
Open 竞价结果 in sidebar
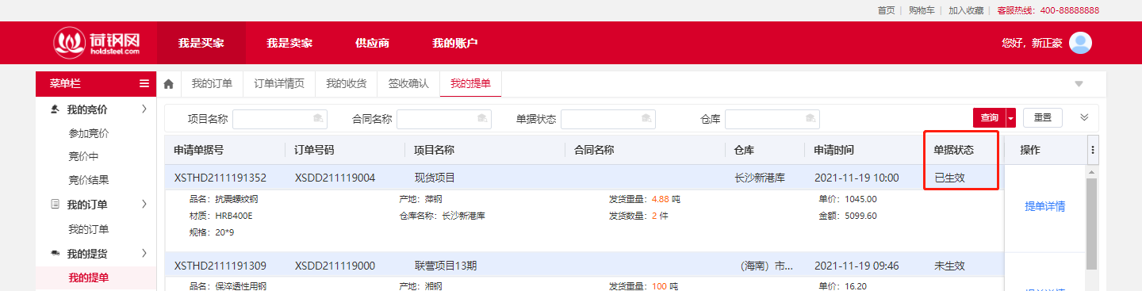coord(89,180)
